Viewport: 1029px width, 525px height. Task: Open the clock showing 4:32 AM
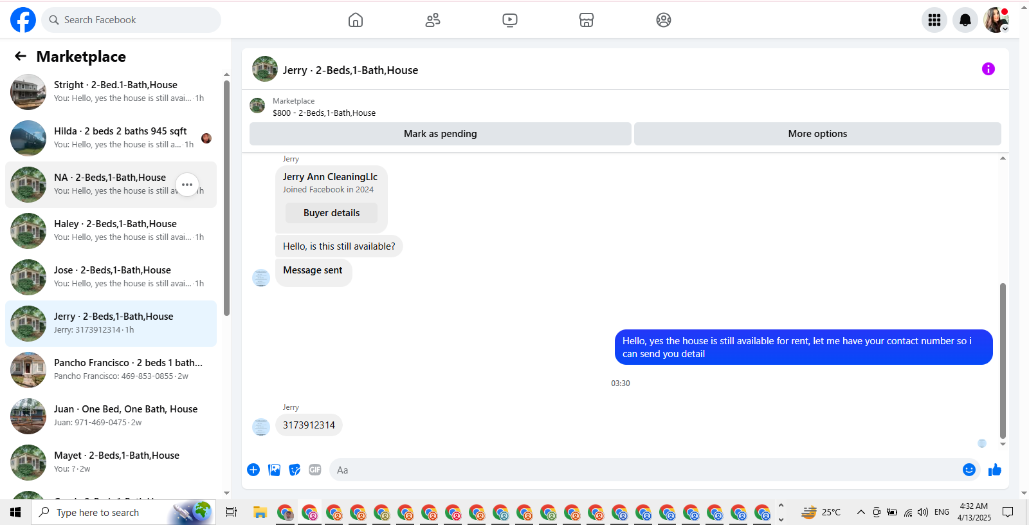point(974,512)
